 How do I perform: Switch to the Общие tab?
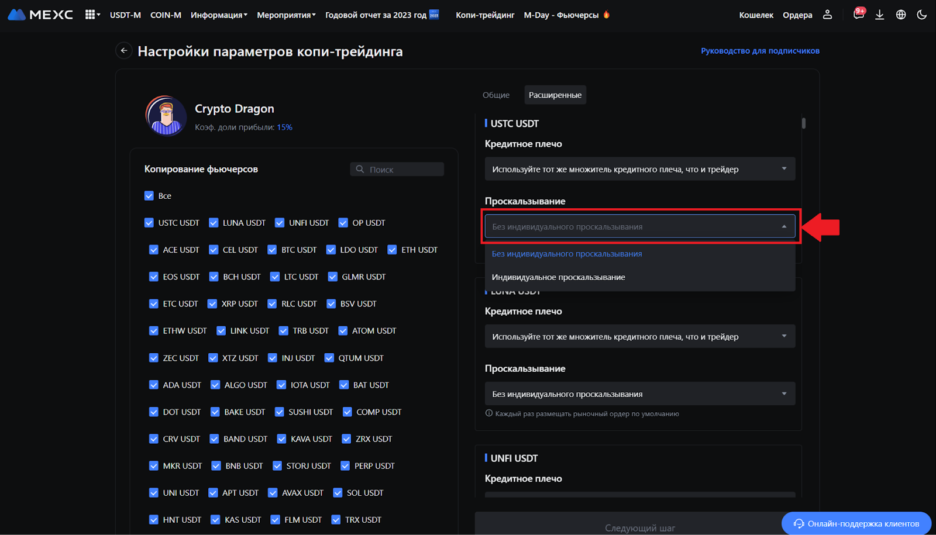(x=495, y=95)
